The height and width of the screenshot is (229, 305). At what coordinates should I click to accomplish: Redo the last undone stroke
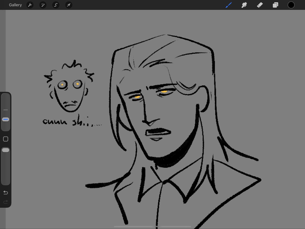[6, 202]
